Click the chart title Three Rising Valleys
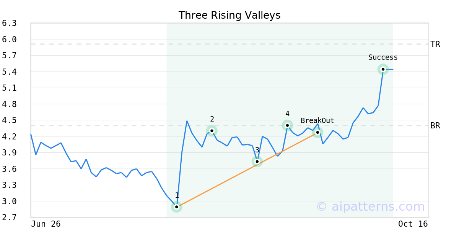 229,15
